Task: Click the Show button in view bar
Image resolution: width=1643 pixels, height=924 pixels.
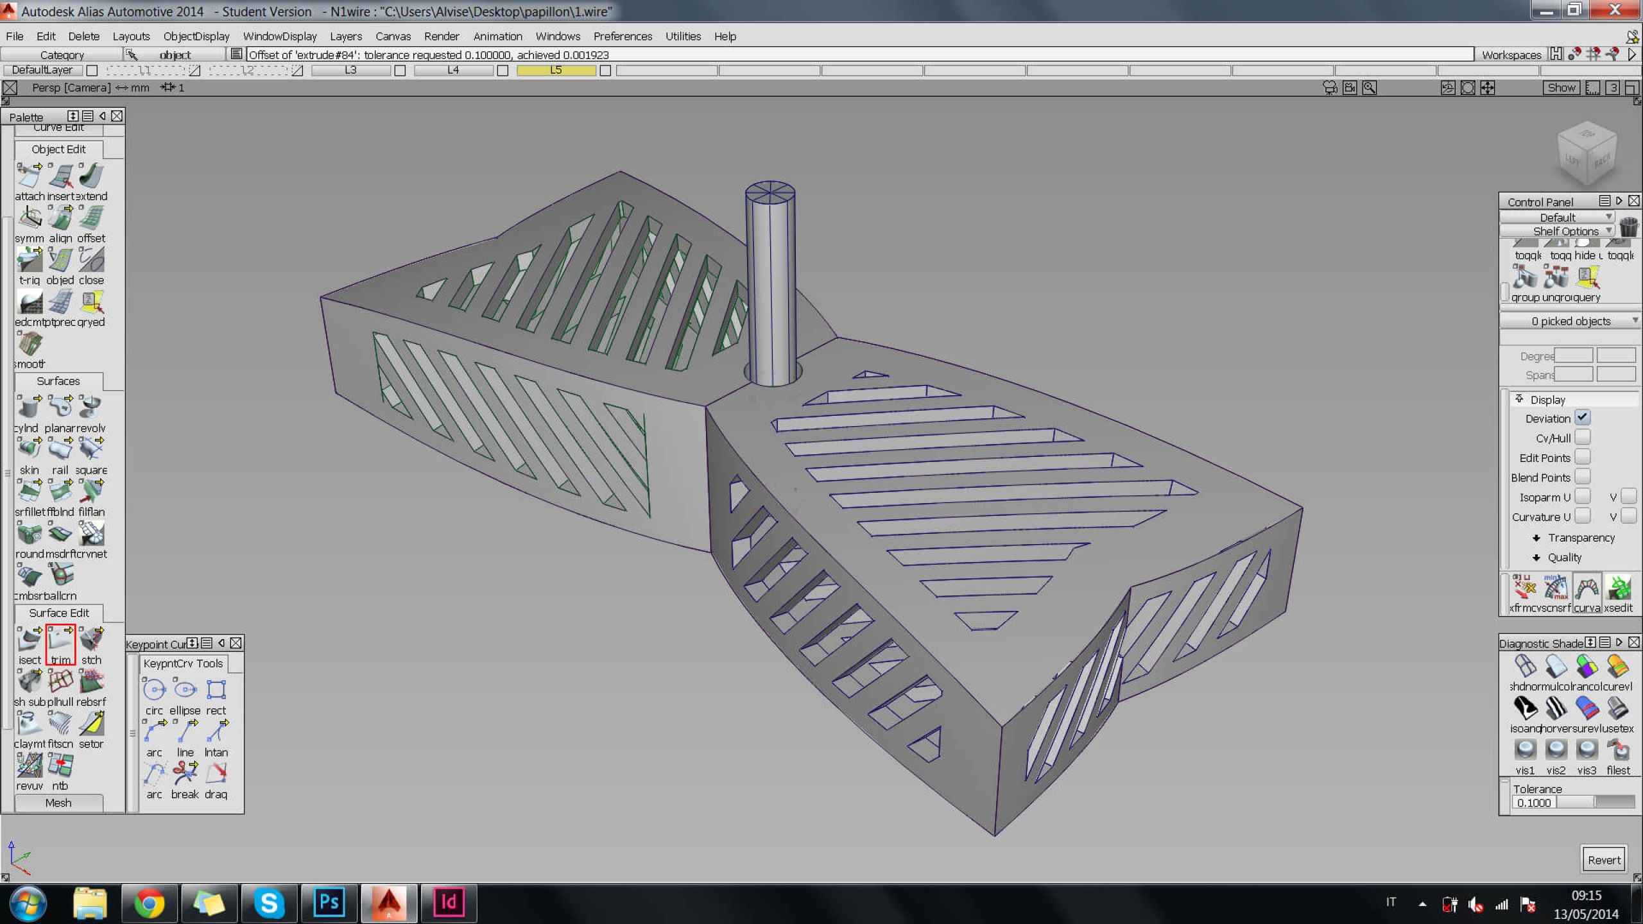Action: (x=1560, y=88)
